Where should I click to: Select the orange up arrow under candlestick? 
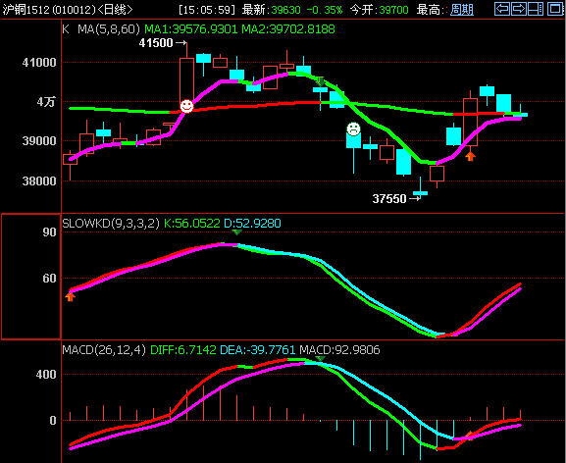(470, 156)
